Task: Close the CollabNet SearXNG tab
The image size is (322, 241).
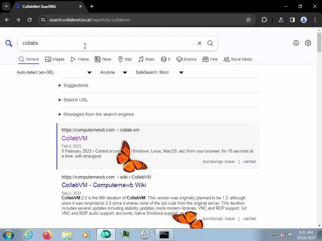Action: coord(80,6)
